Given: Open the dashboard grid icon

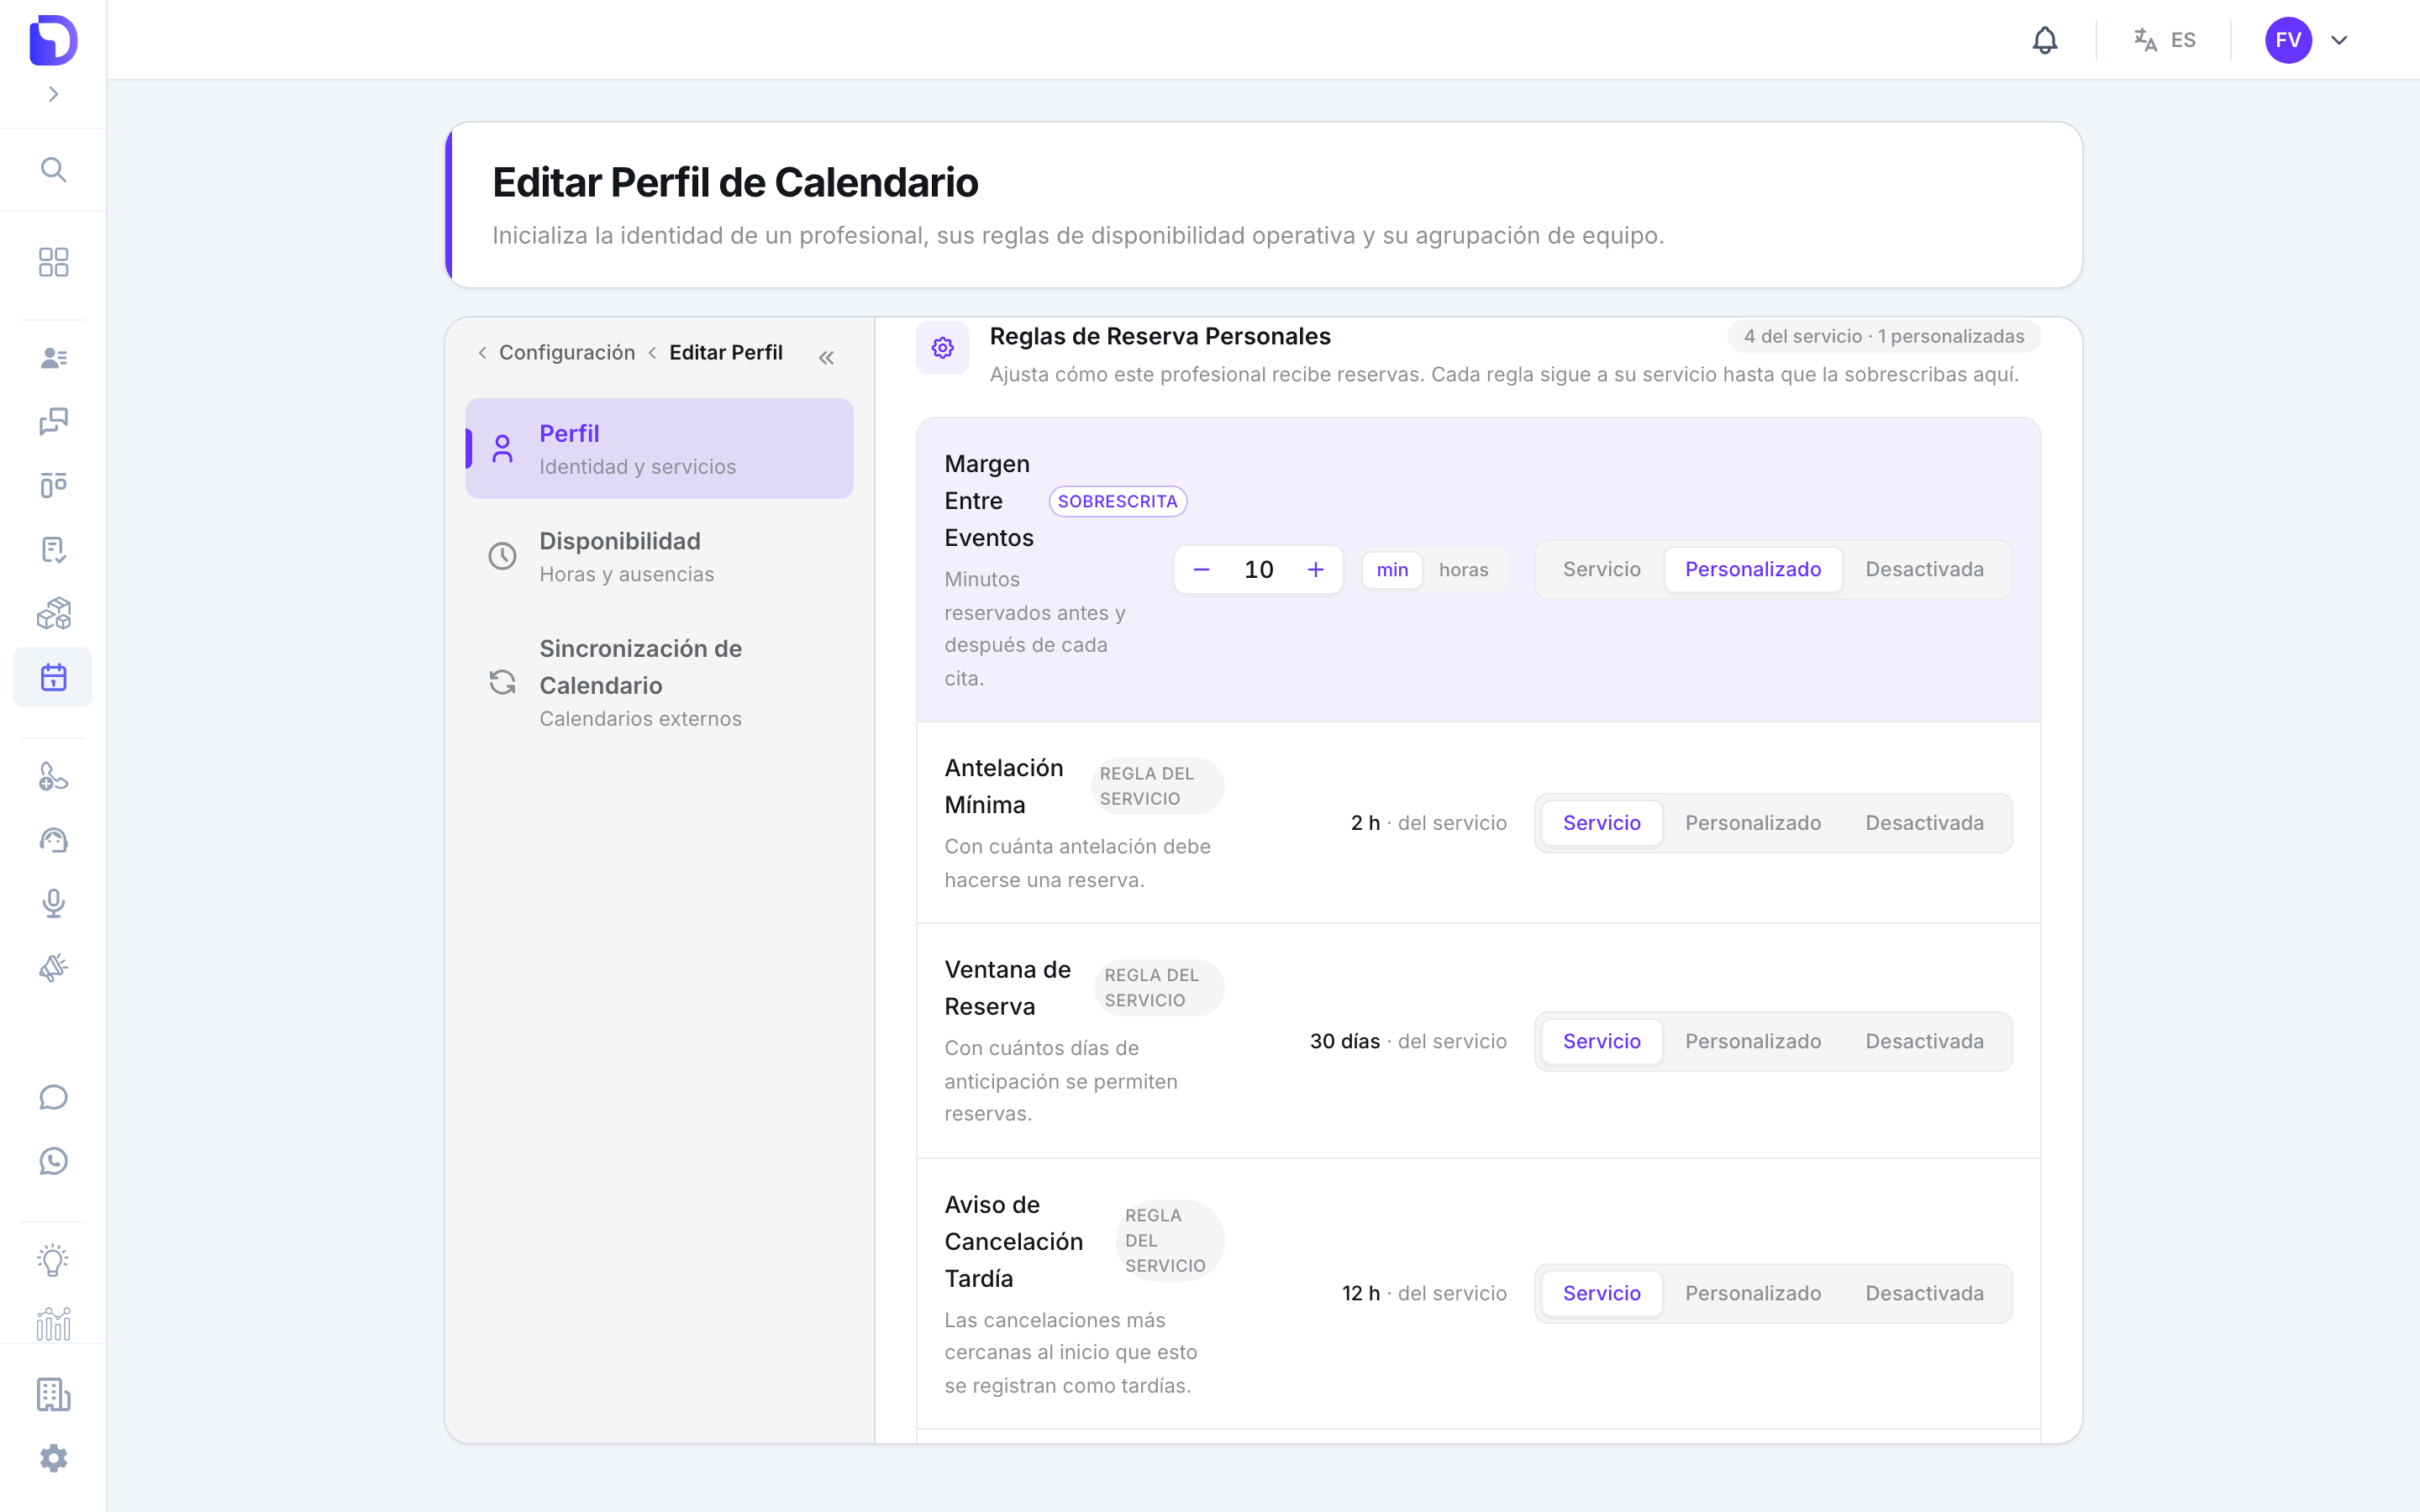Looking at the screenshot, I should (x=53, y=262).
